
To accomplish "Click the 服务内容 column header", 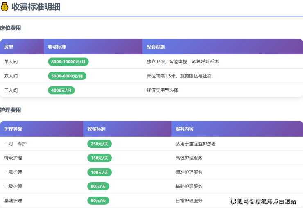I will click(184, 129).
